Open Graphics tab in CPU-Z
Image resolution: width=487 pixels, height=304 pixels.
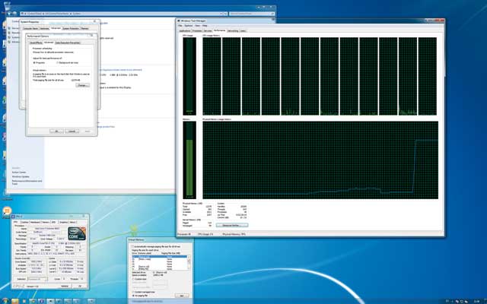coord(63,223)
